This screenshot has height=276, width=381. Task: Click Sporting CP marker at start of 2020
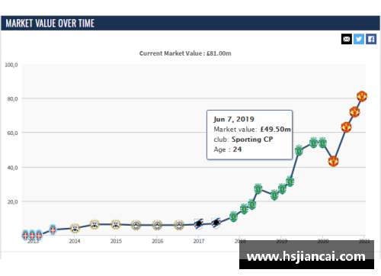point(322,143)
